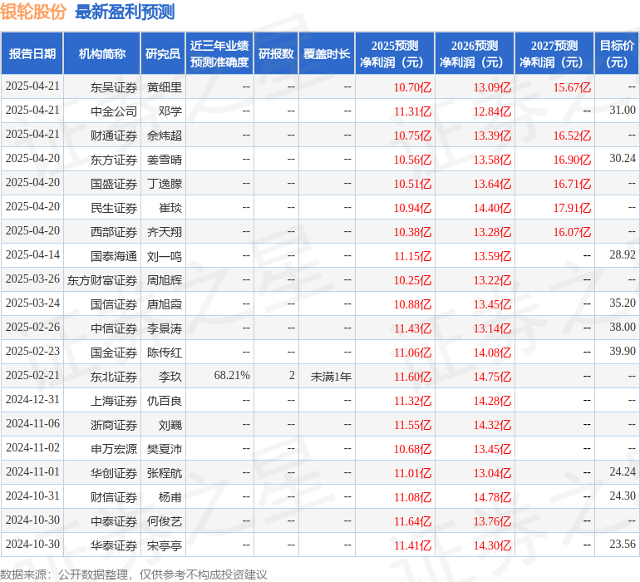Click 民生证券 institution cell
Image resolution: width=640 pixels, height=582 pixels.
[114, 208]
